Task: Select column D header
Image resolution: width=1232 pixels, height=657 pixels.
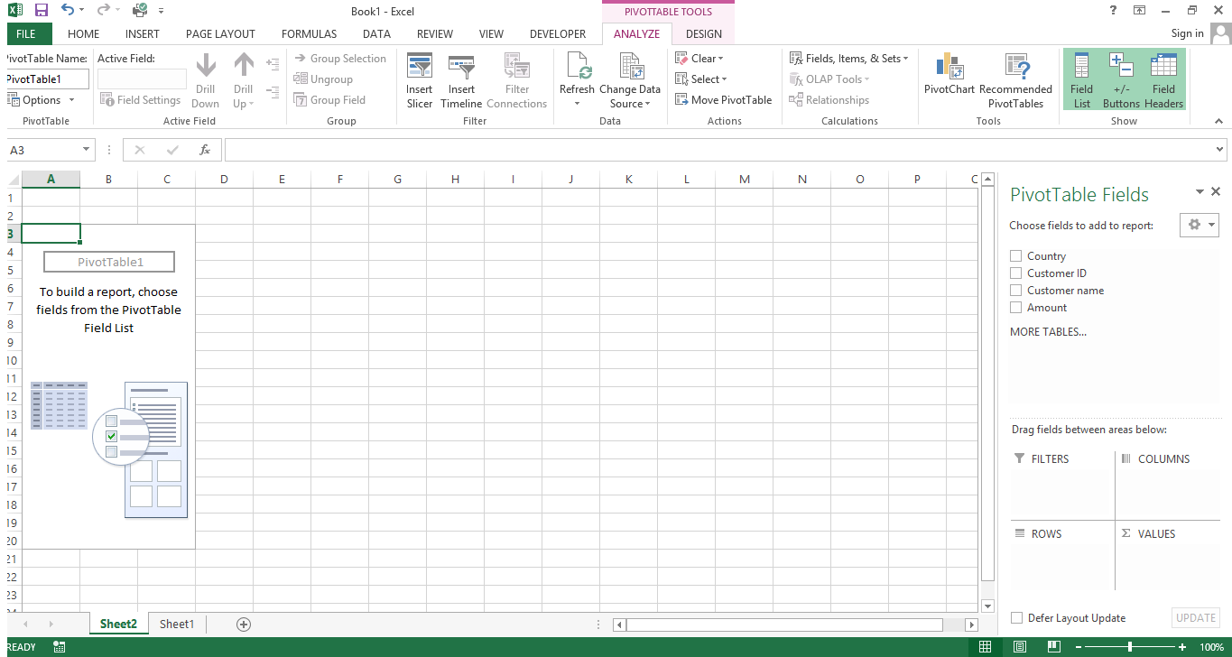Action: coord(224,180)
